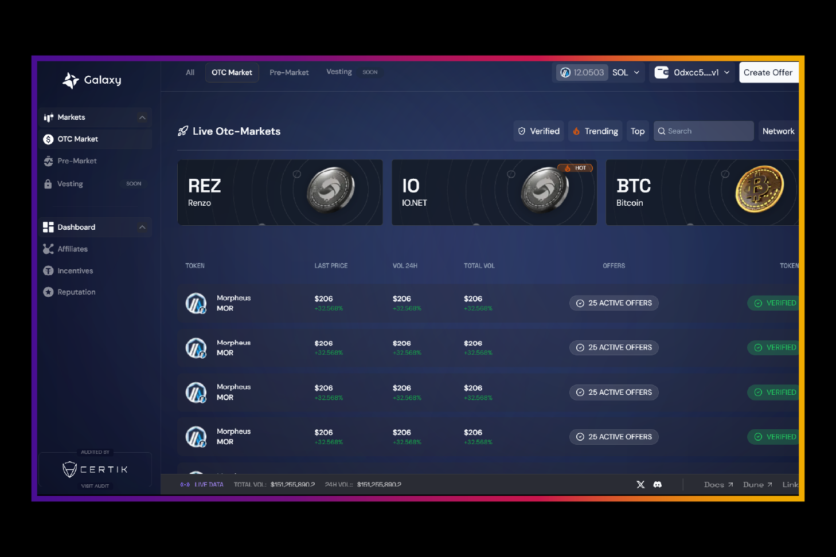Select the Pre-Market top tab

289,73
